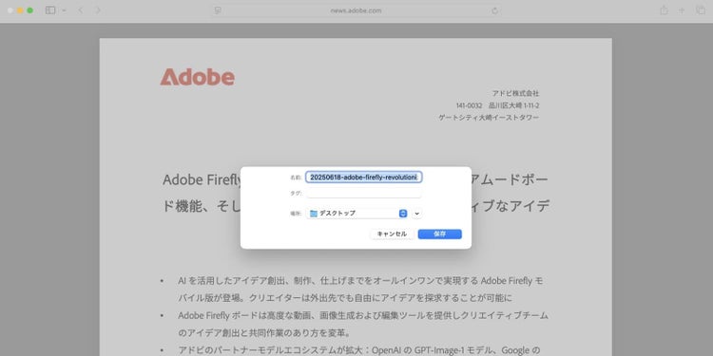Expand the save dialog with the chevron button
This screenshot has width=713, height=356.
pyautogui.click(x=417, y=214)
